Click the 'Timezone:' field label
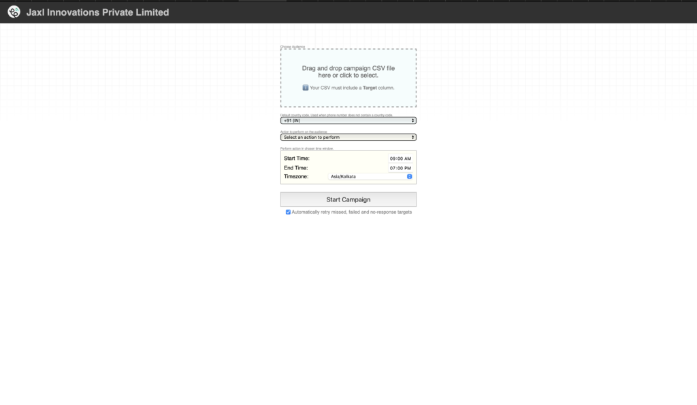Image resolution: width=697 pixels, height=405 pixels. (x=296, y=177)
